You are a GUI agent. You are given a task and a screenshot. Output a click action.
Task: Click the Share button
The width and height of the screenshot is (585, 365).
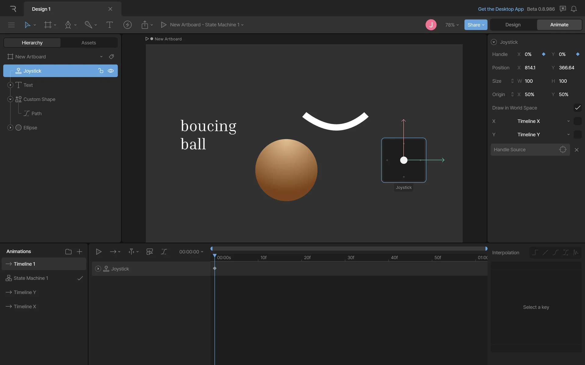(475, 25)
